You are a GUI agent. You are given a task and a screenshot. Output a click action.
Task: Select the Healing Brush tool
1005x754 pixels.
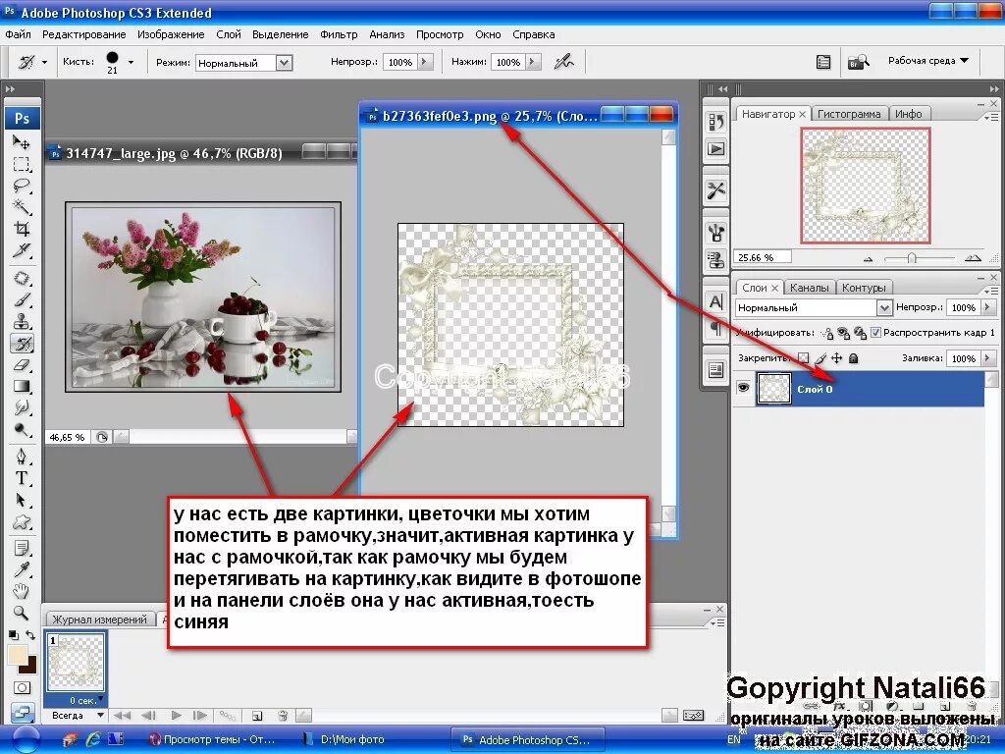click(22, 278)
